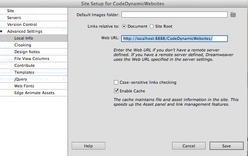
Task: Focus the Default Images folder field
Action: point(174,15)
